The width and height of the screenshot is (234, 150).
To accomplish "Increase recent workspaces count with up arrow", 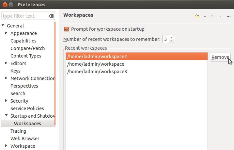I will pos(171,38).
